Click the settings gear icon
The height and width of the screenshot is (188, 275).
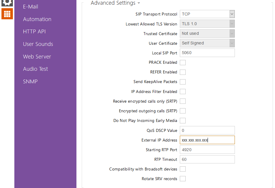tap(7, 2)
